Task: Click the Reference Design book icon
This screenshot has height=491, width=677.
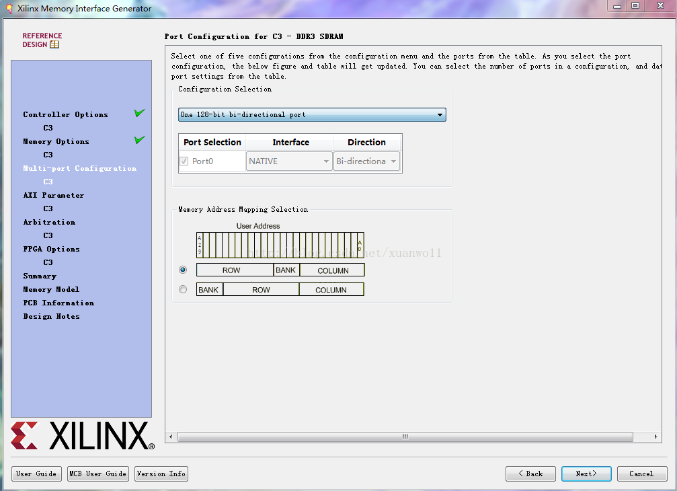Action: tap(54, 44)
